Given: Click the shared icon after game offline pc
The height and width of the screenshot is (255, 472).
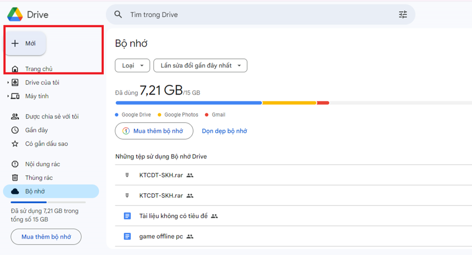Looking at the screenshot, I should [x=190, y=236].
